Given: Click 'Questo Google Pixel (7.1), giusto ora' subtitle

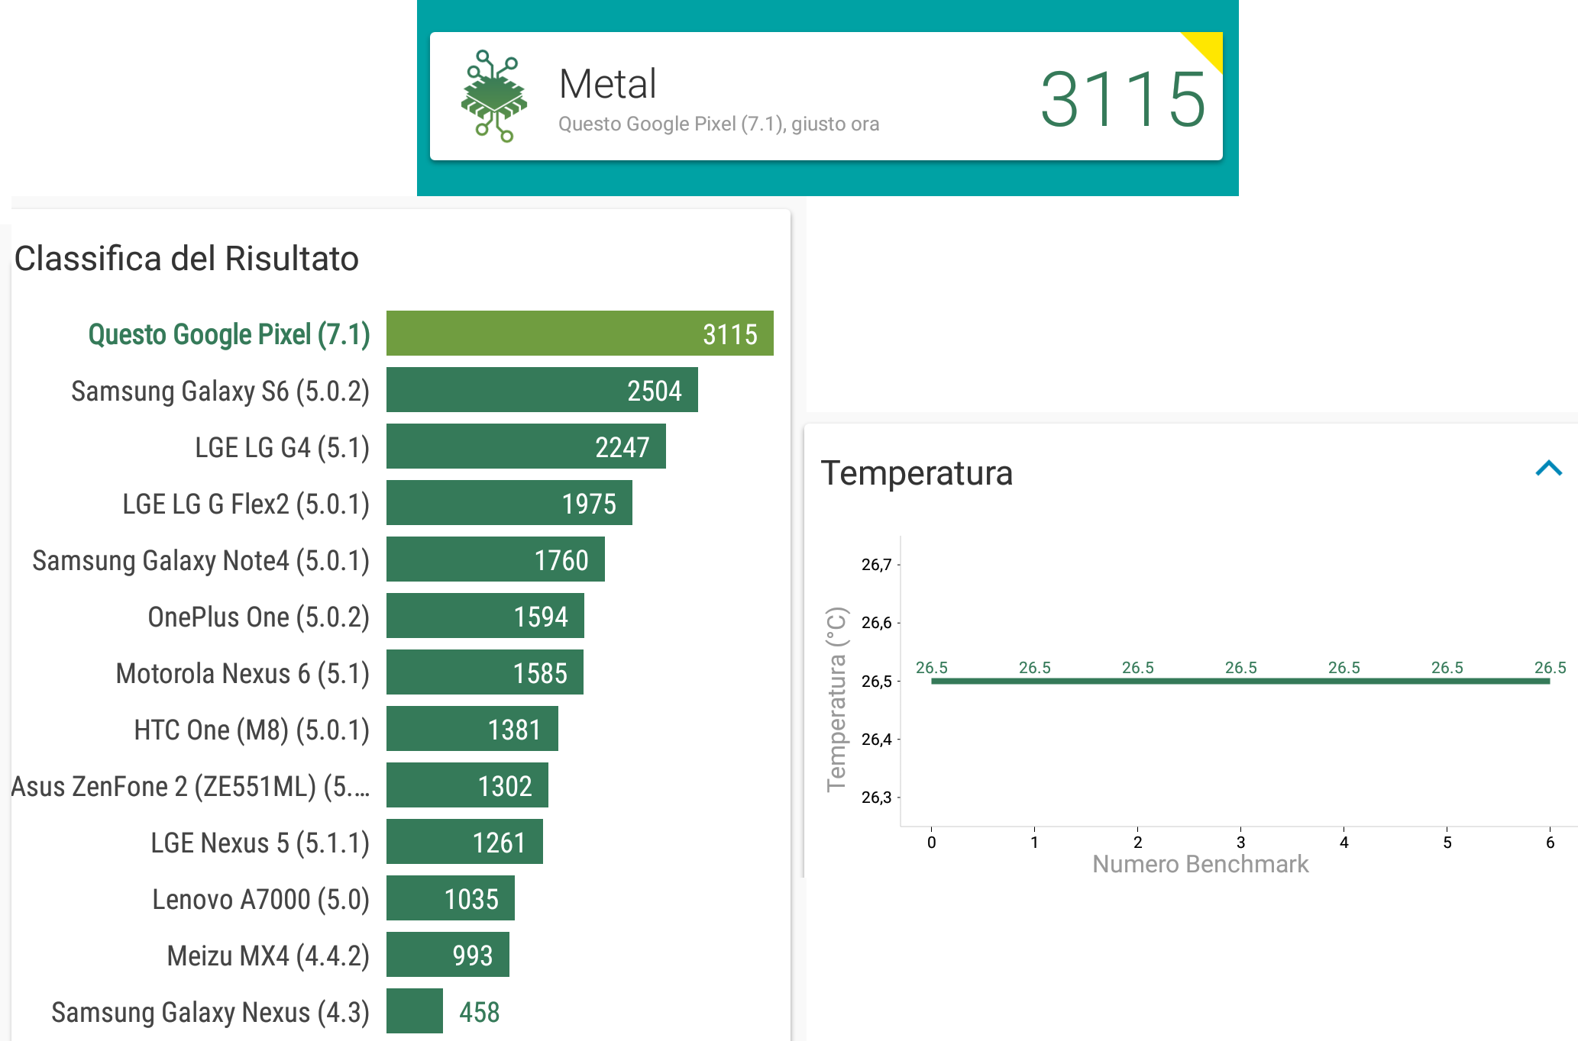Looking at the screenshot, I should [719, 124].
